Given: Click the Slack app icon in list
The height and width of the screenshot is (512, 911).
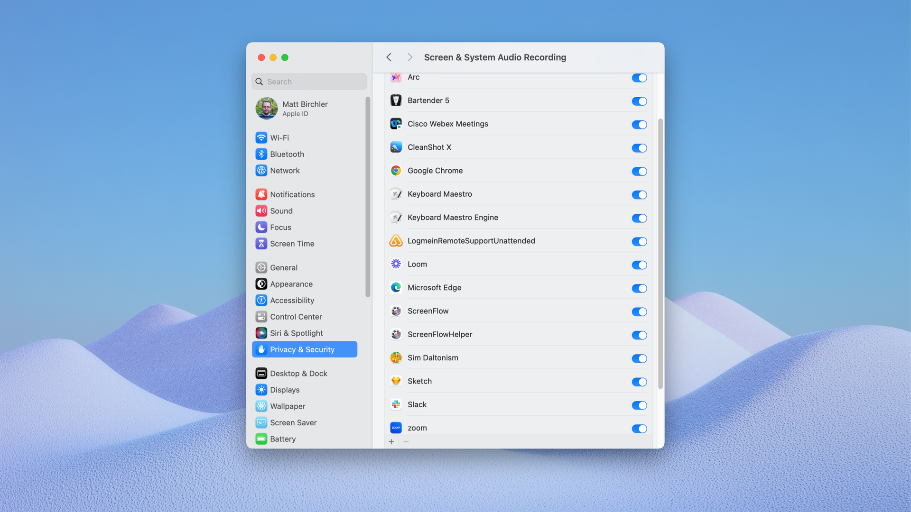Looking at the screenshot, I should [x=396, y=404].
